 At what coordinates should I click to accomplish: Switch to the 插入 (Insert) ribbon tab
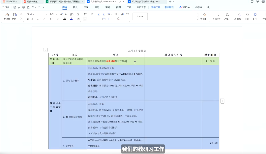(x=75, y=7)
